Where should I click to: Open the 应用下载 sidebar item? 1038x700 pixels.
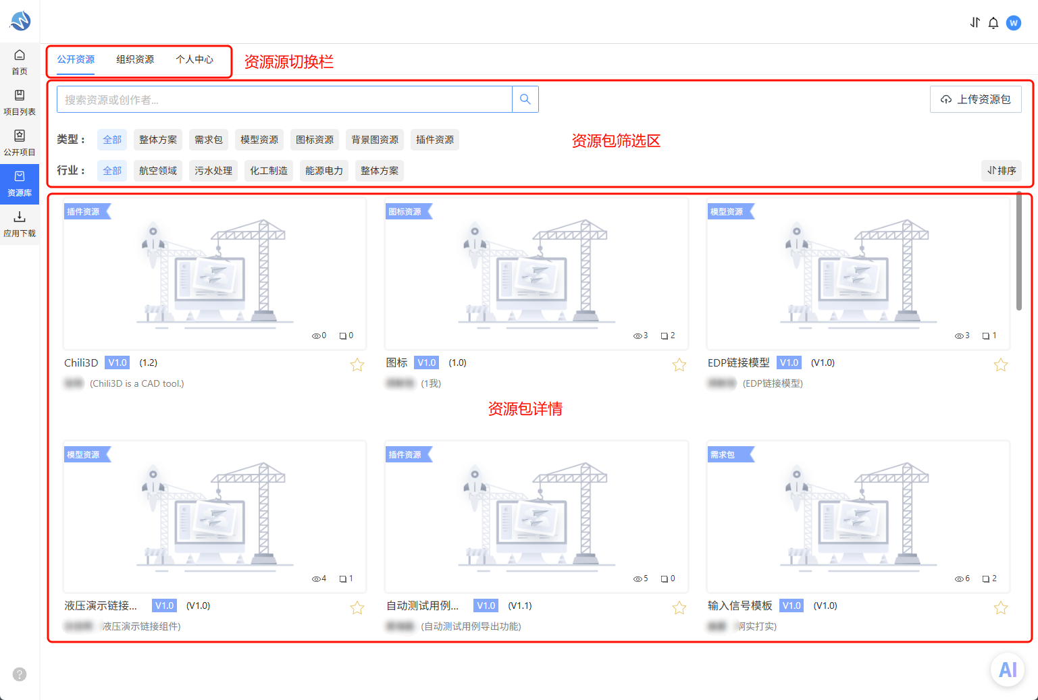20,224
